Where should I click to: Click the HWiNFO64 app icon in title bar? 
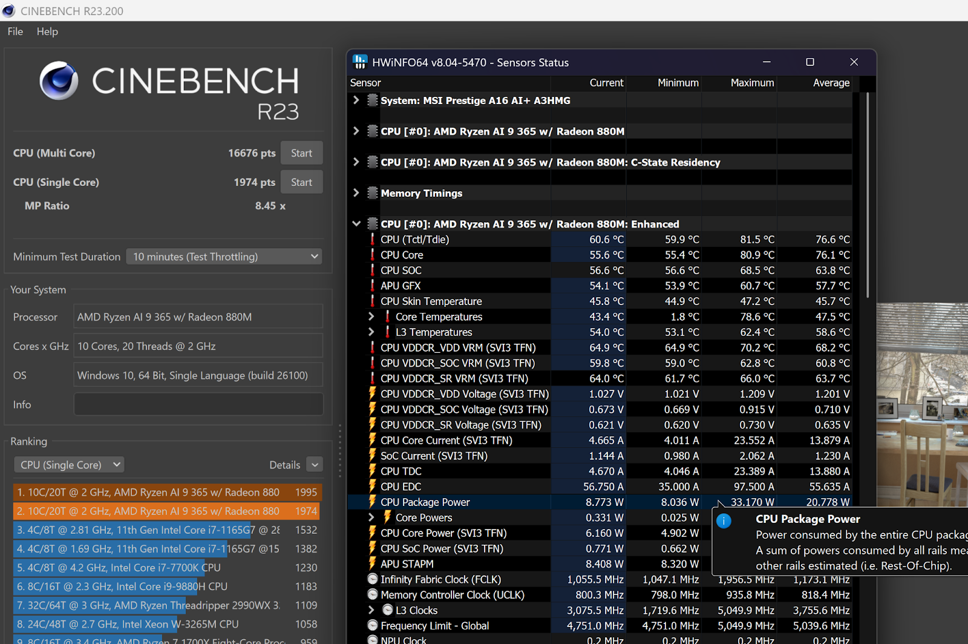361,62
